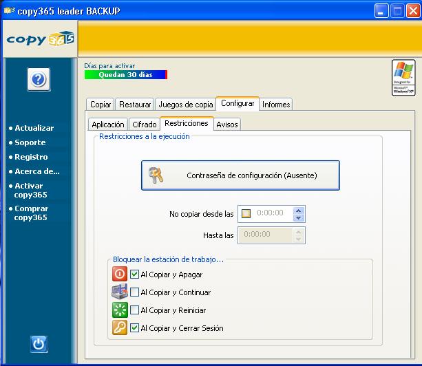422x366 pixels.
Task: Click the title bar application icon
Action: click(9, 11)
